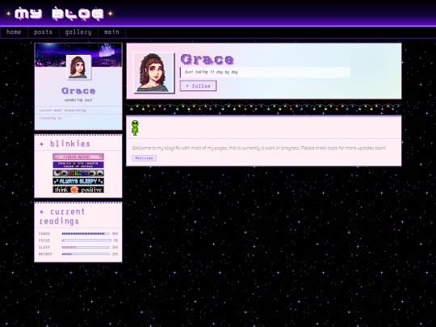Click the 'wandering soul' subtitle
436x327 pixels.
[78, 100]
